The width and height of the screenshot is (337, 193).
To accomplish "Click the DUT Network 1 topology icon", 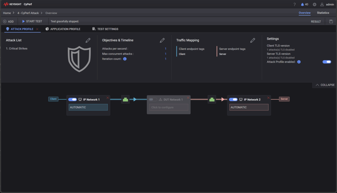I will pos(160,100).
